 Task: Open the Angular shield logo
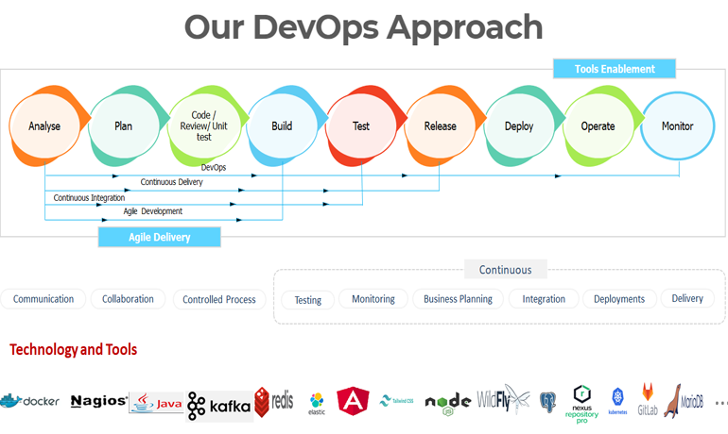353,401
